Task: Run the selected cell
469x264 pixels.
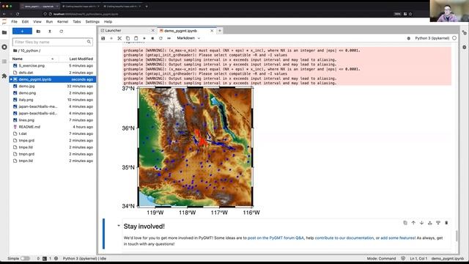Action: [144, 38]
